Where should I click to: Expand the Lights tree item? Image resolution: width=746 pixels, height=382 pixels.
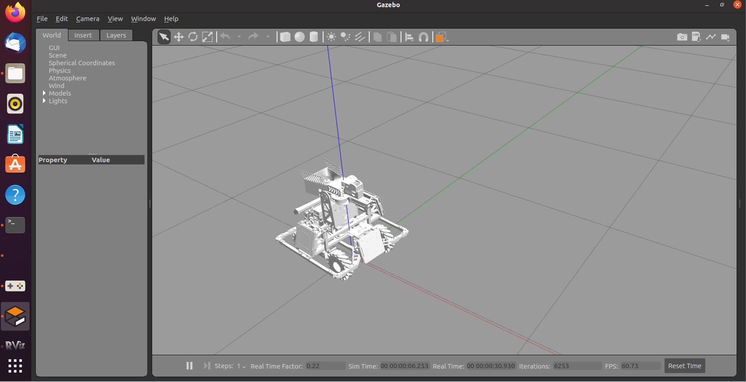(x=44, y=101)
